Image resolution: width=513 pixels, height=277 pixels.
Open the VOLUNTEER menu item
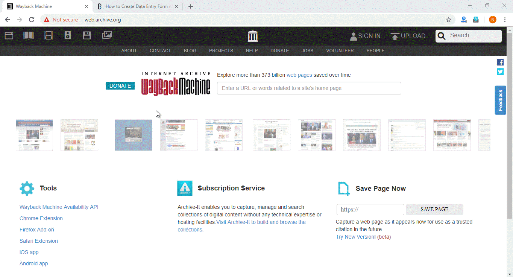coord(340,51)
